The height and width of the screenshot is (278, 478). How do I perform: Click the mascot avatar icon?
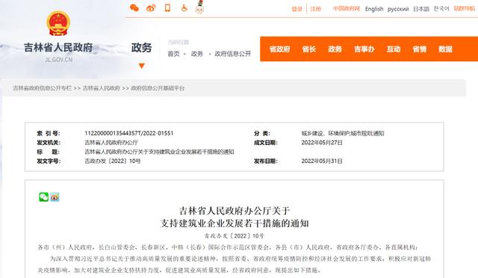pos(199,7)
